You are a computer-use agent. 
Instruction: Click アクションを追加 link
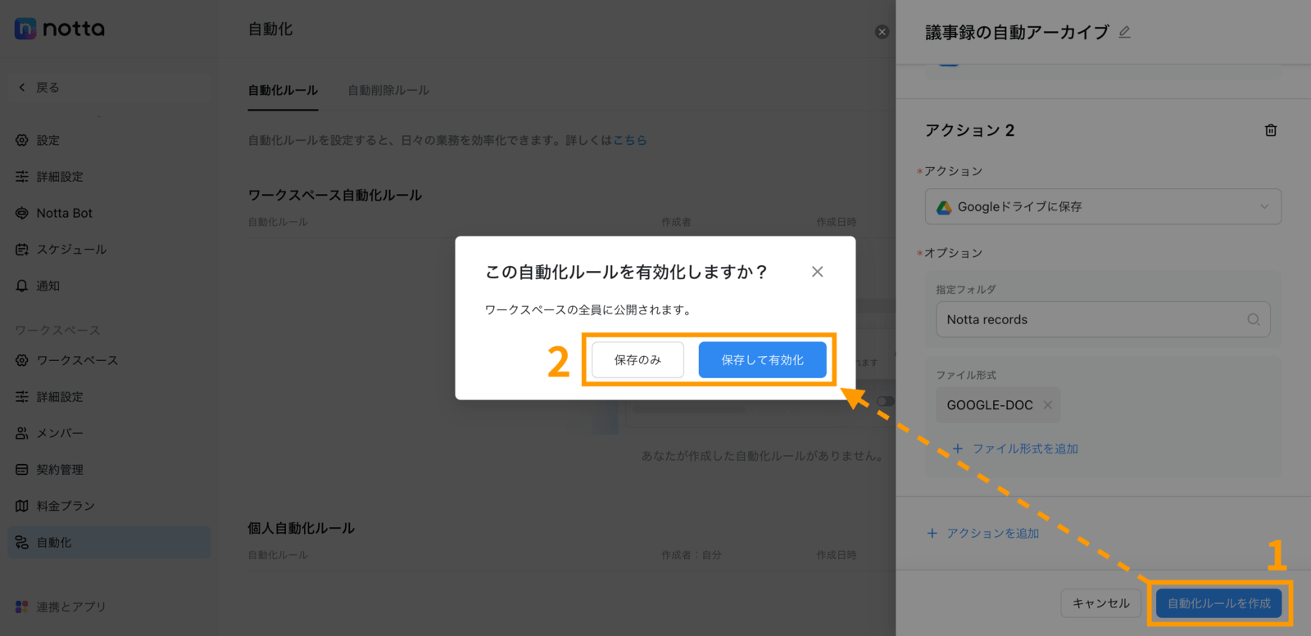coord(983,533)
